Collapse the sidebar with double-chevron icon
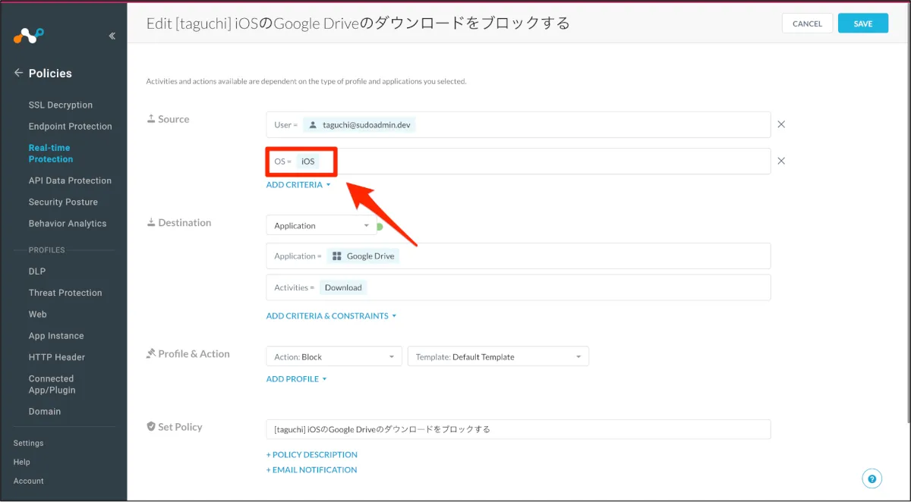This screenshot has height=502, width=911. pyautogui.click(x=112, y=36)
